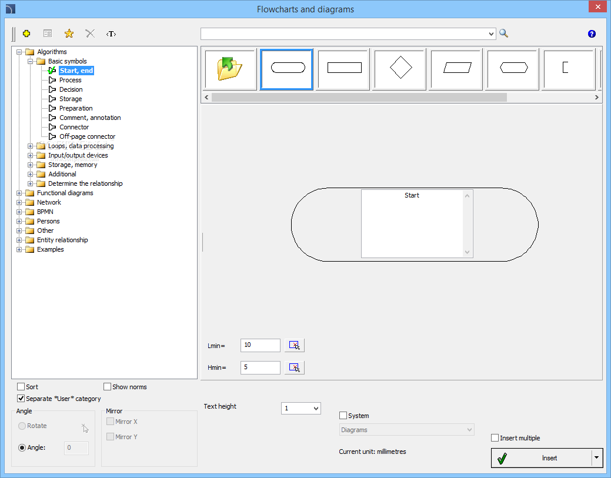Click the thumbnail strip right scroll arrow

point(596,98)
